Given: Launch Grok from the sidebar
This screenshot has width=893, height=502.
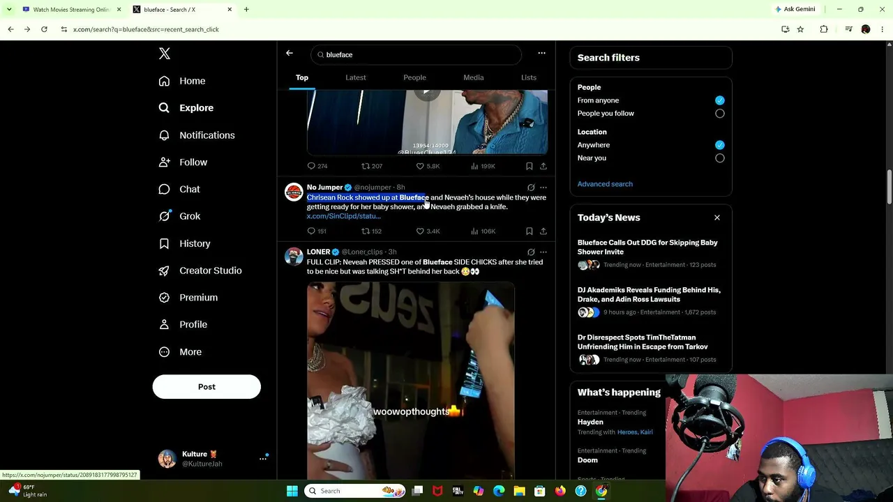Looking at the screenshot, I should tap(179, 216).
